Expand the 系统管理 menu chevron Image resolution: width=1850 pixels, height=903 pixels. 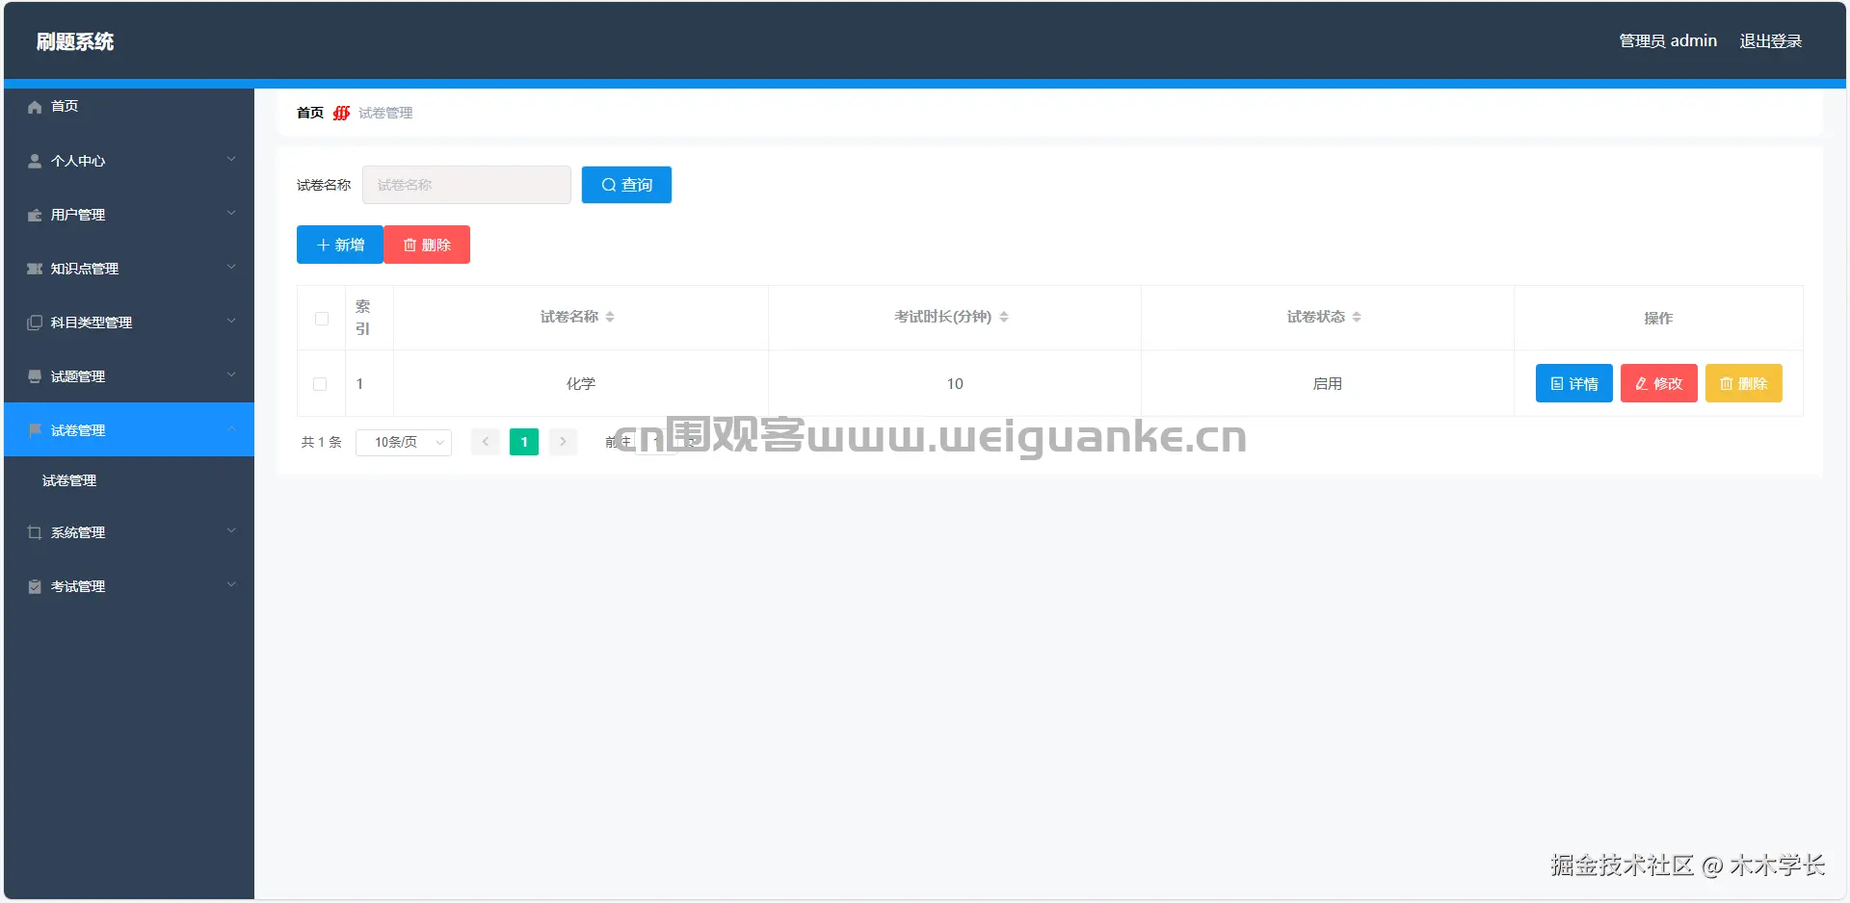[231, 530]
